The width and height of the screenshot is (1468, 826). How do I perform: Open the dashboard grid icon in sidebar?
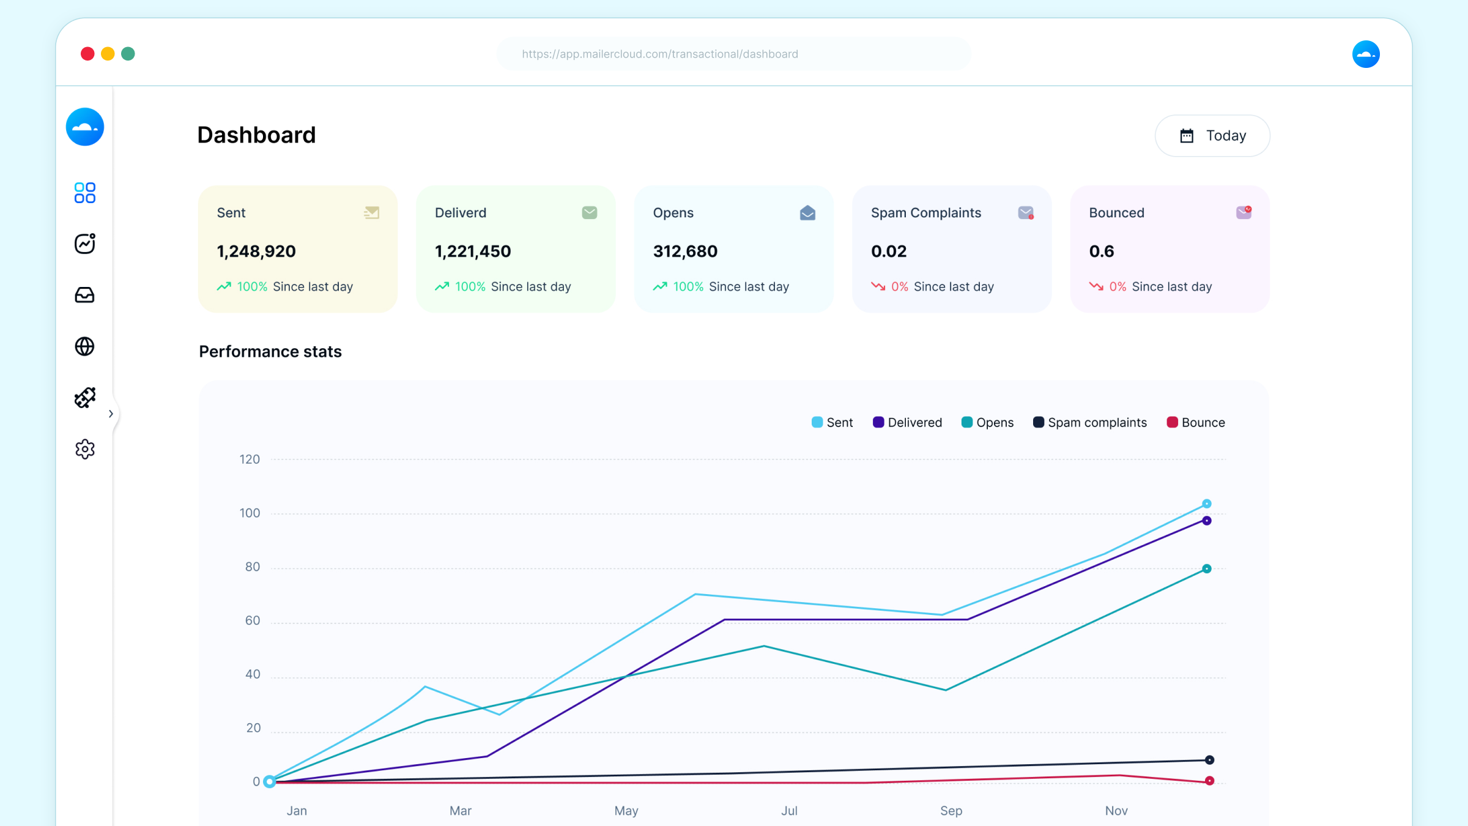coord(84,193)
